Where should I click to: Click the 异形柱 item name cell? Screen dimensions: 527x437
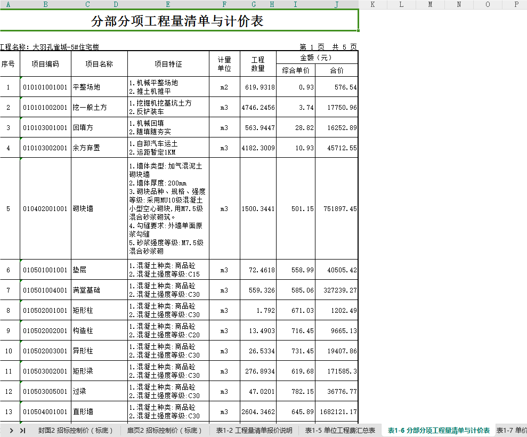[x=99, y=351]
